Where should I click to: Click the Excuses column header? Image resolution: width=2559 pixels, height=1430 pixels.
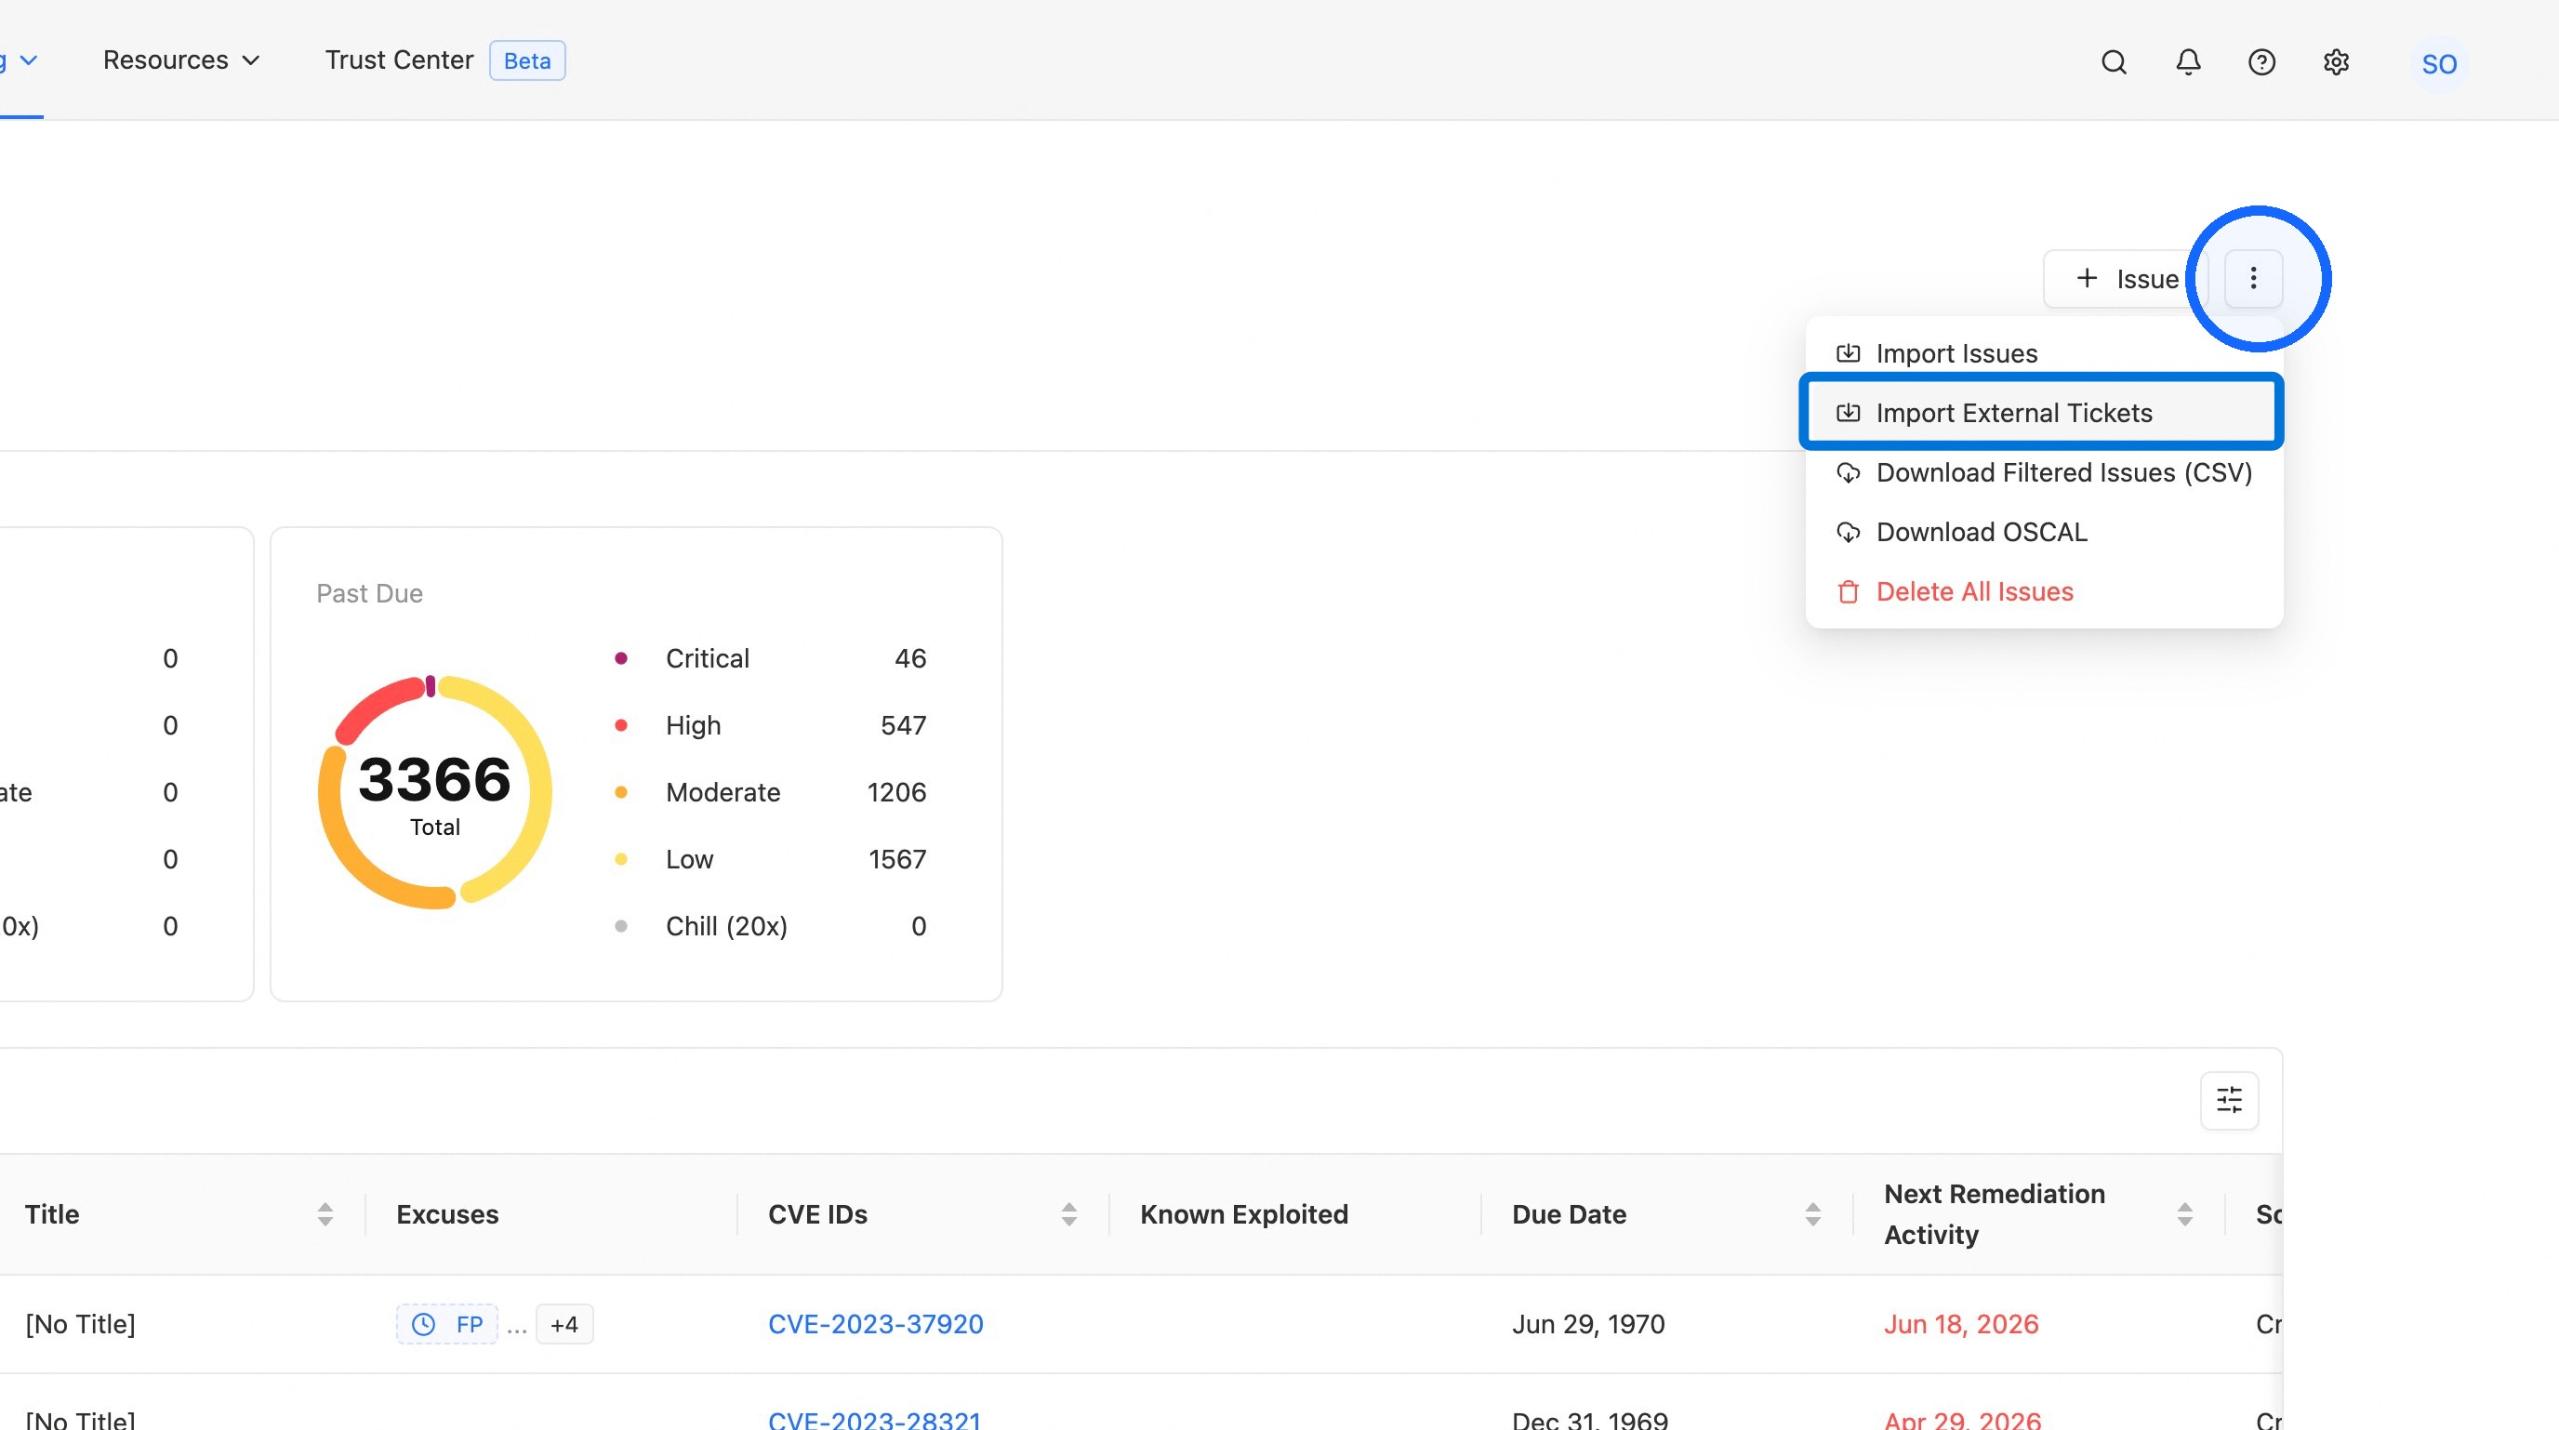click(x=447, y=1214)
